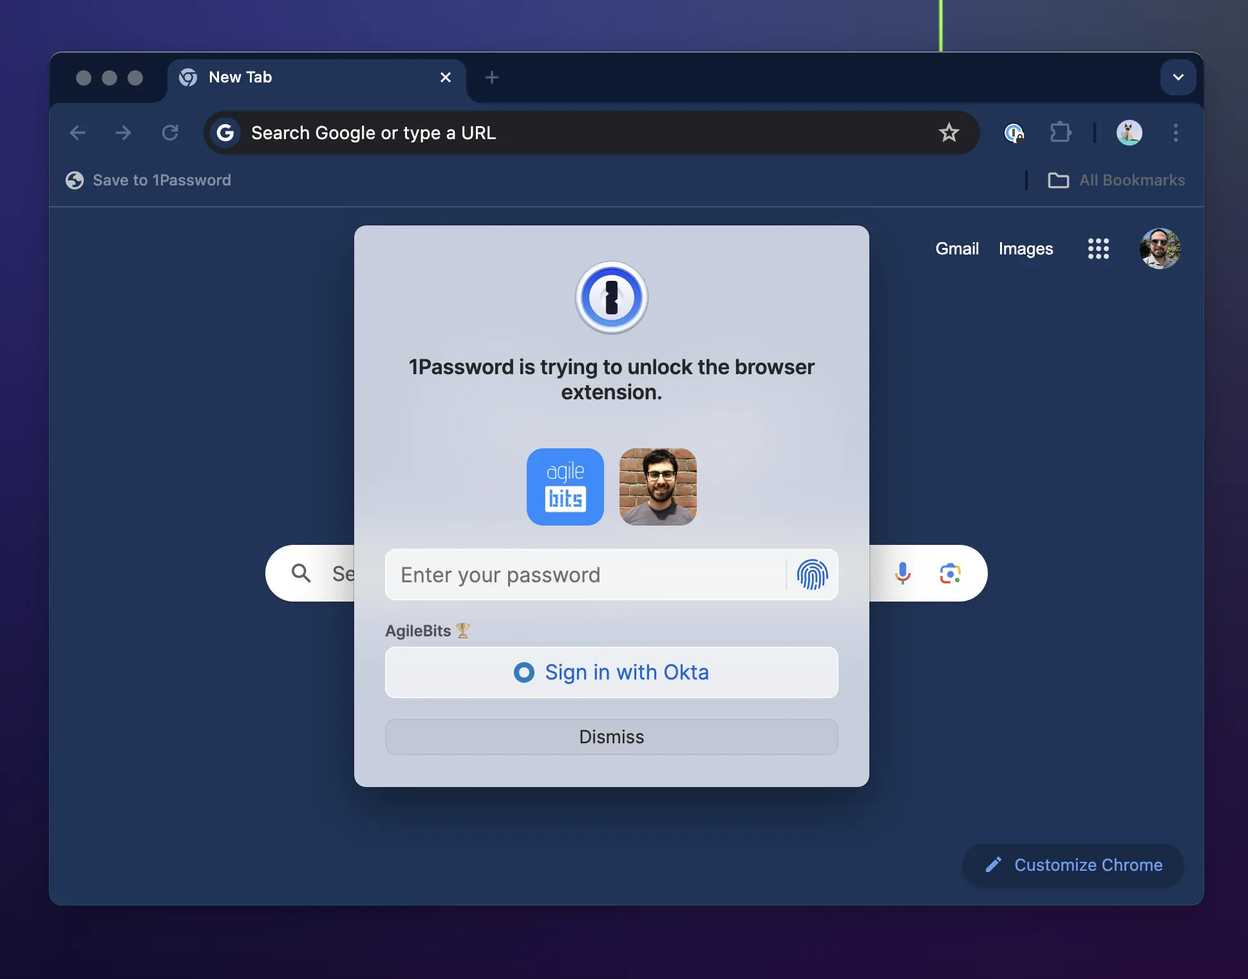The height and width of the screenshot is (979, 1248).
Task: Click the 1Password logo in the dialog
Action: (611, 298)
